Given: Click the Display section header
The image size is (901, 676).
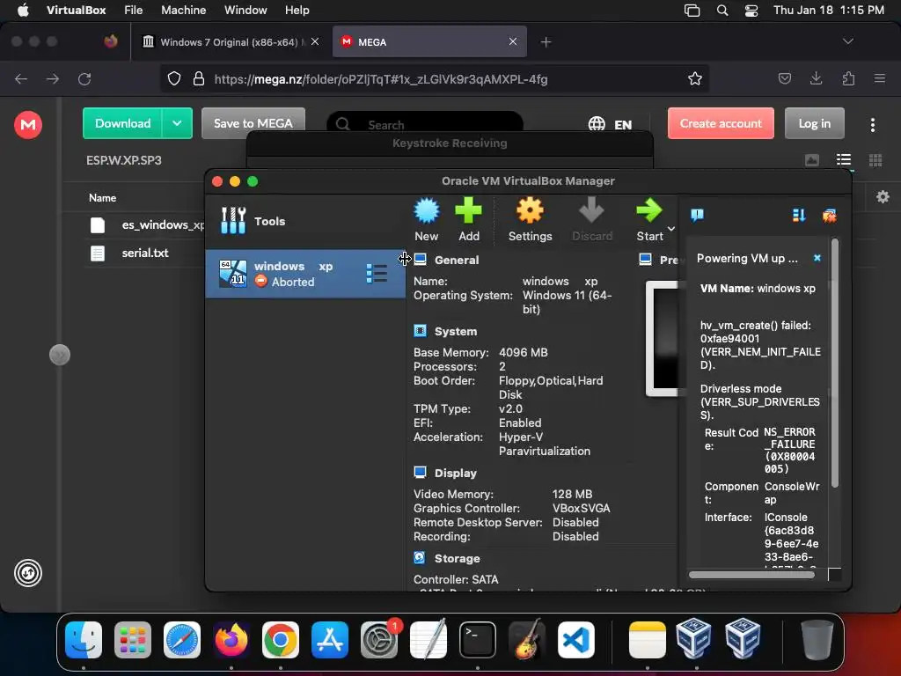Looking at the screenshot, I should pos(455,473).
